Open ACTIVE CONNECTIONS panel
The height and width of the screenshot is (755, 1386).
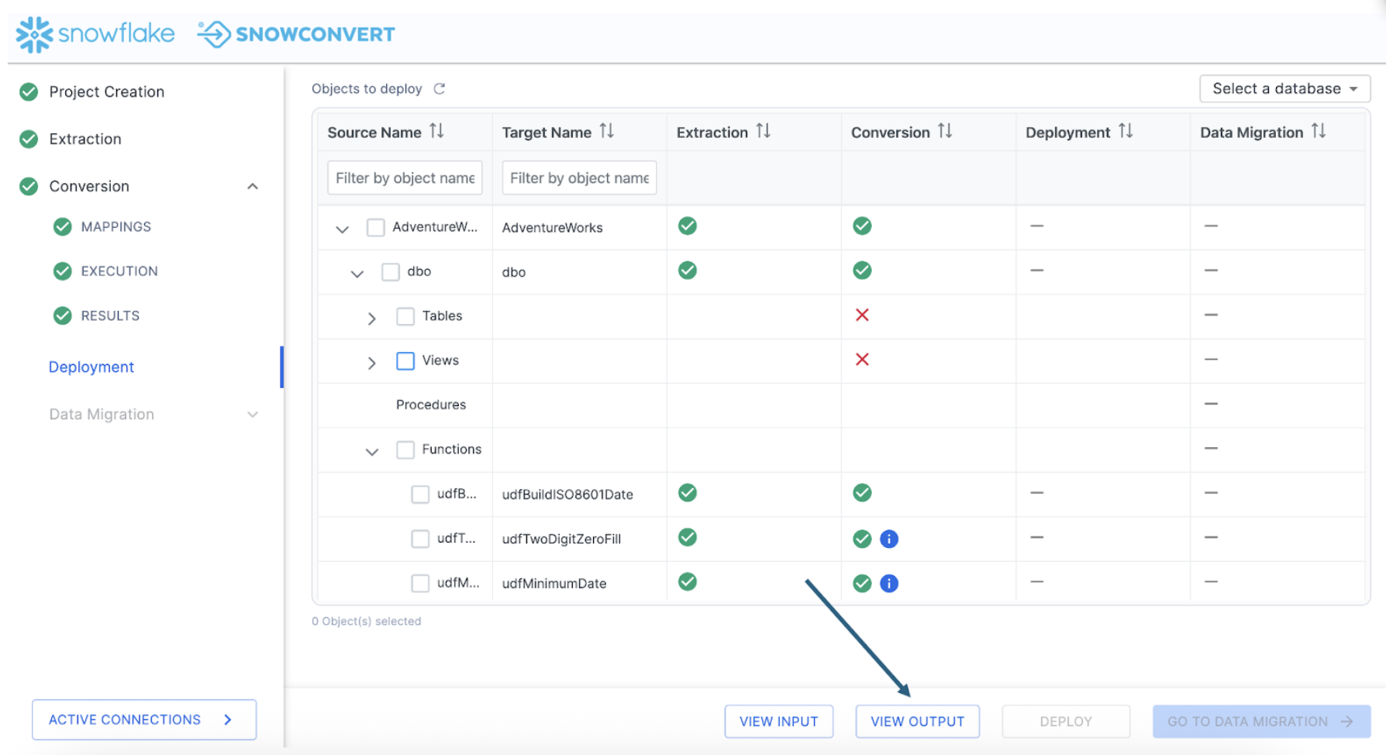[x=143, y=719]
